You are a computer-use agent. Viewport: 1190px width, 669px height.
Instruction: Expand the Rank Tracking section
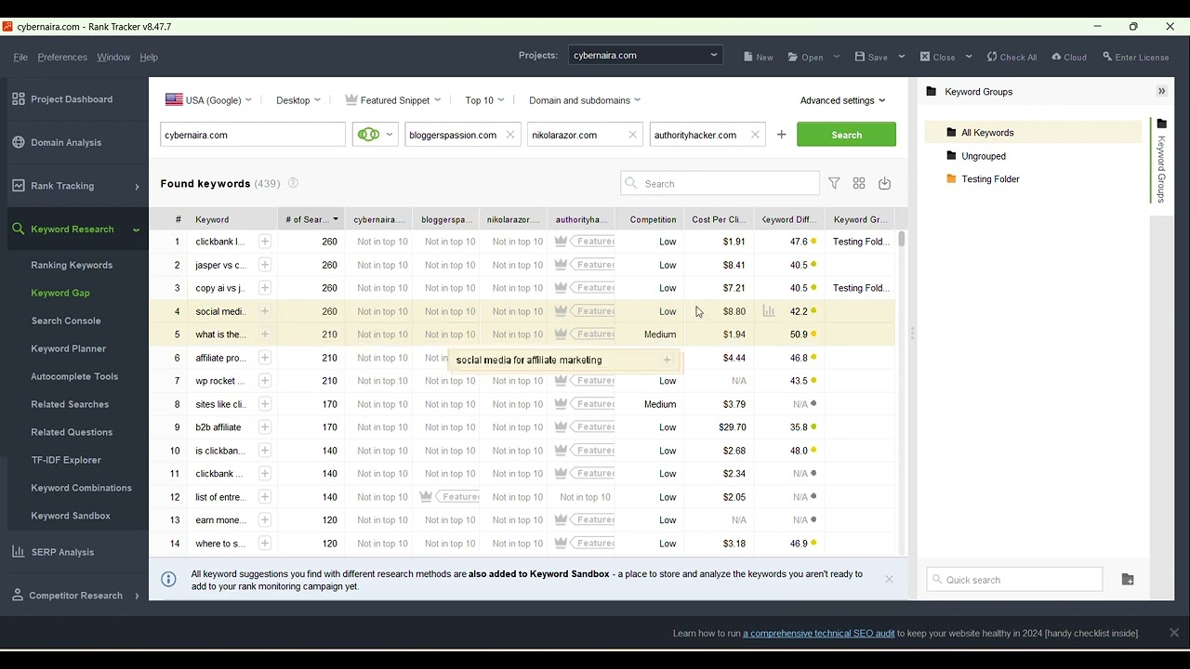[x=137, y=187]
